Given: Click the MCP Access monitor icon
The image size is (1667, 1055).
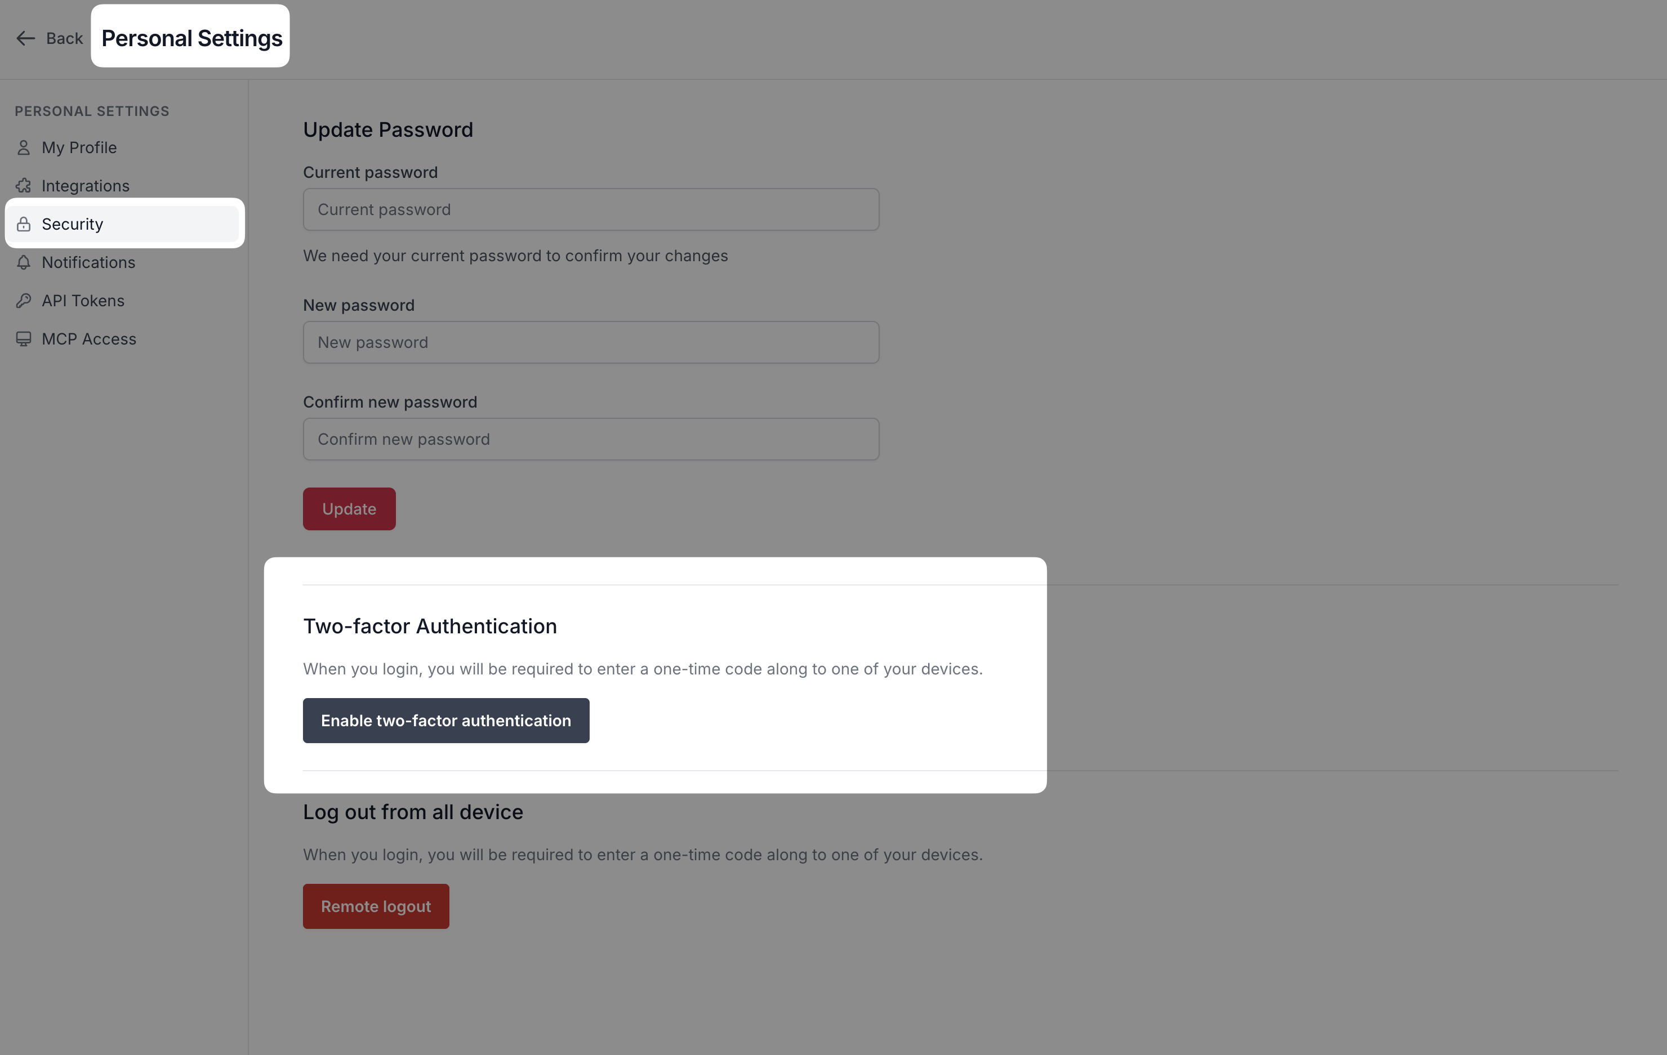Looking at the screenshot, I should 24,339.
